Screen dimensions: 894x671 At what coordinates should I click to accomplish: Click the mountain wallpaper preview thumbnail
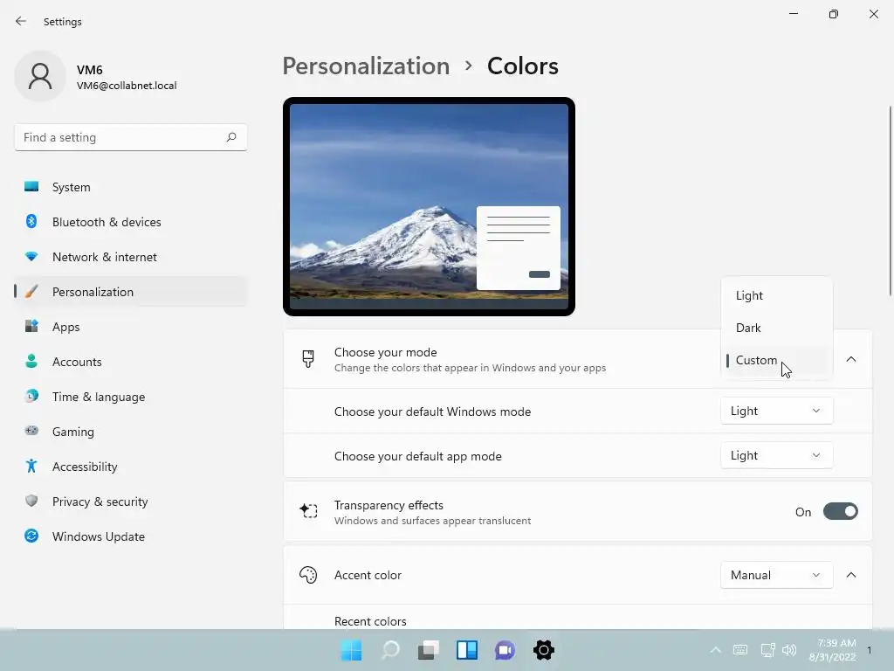pos(429,206)
